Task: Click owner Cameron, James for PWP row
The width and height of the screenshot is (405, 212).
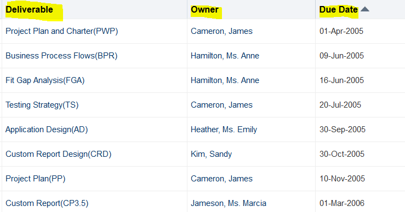Action: coord(221,31)
